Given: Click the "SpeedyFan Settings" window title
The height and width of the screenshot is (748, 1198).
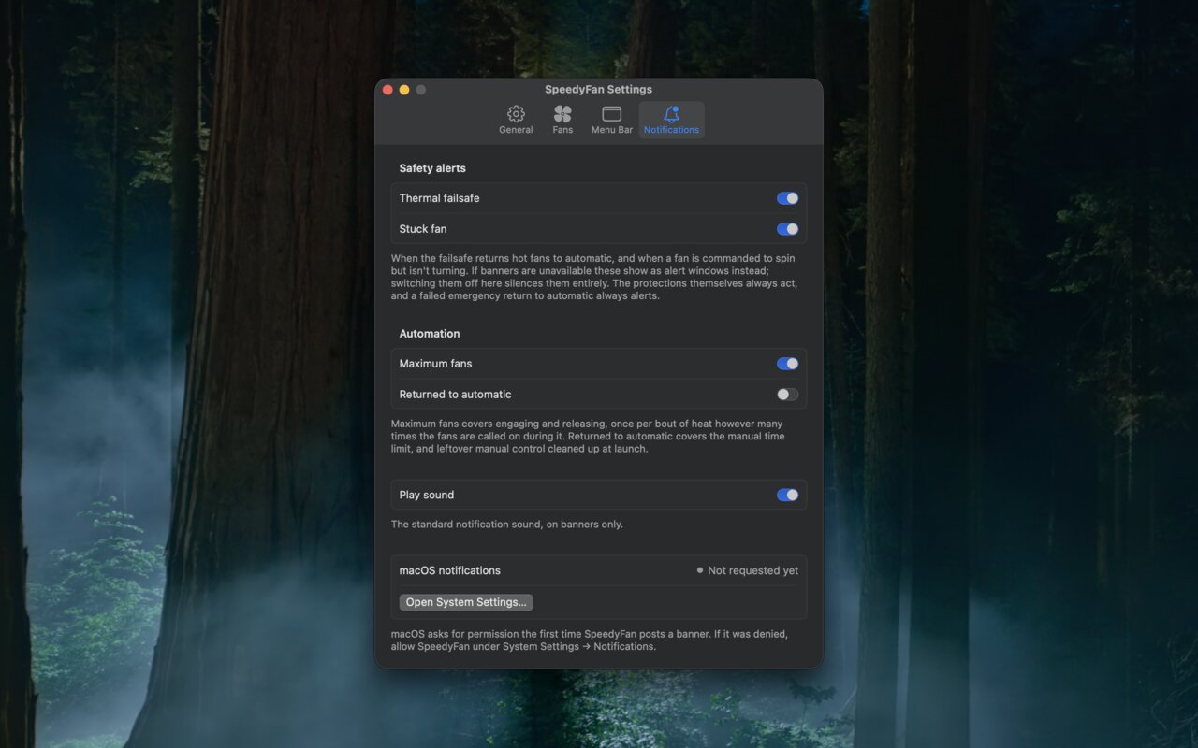Looking at the screenshot, I should coord(599,90).
